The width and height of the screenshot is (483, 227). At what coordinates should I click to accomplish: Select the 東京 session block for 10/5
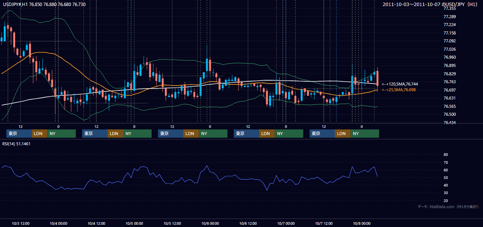click(x=170, y=134)
